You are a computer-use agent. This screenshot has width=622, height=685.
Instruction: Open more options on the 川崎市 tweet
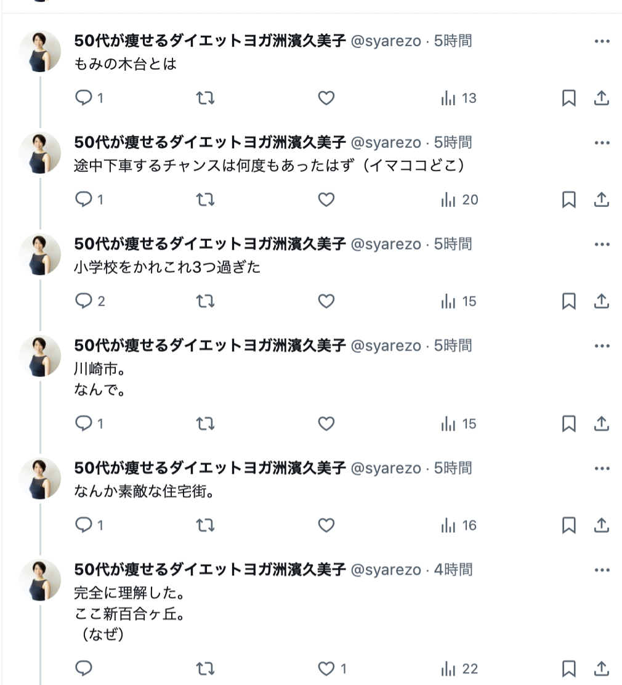click(x=602, y=346)
